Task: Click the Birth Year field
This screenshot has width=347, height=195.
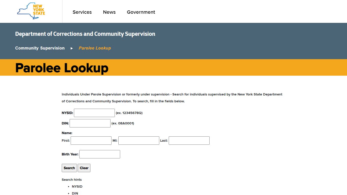Action: 100,154
